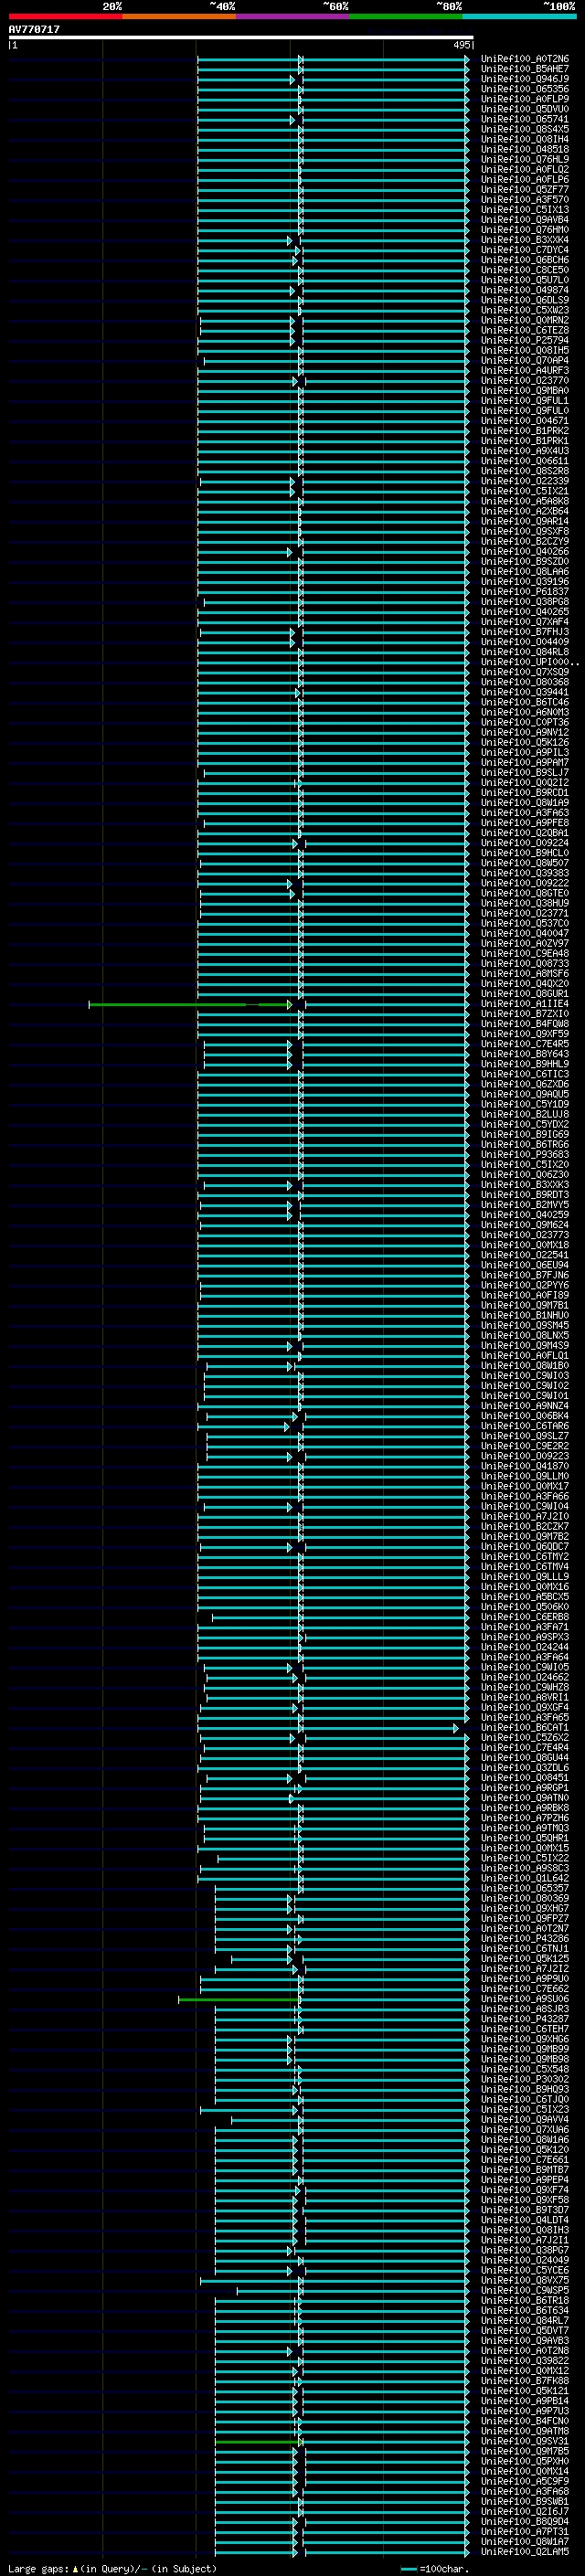Select hit label UniRef100_Q40259

tap(525, 1215)
